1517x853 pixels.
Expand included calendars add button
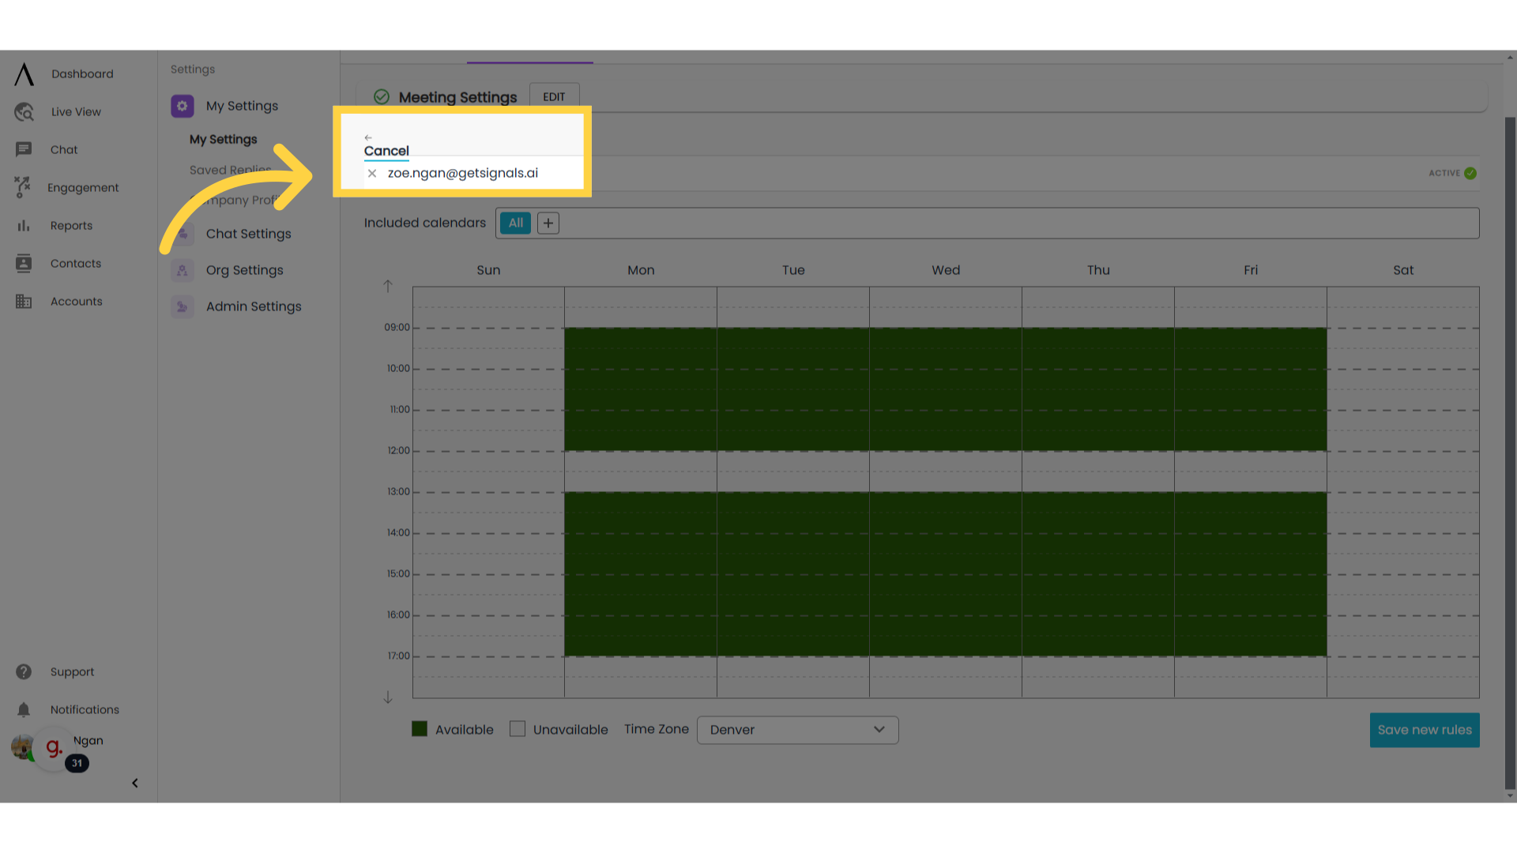[548, 223]
